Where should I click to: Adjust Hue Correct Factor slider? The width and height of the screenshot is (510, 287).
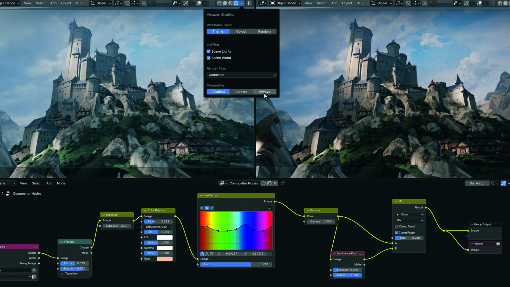[x=236, y=264]
